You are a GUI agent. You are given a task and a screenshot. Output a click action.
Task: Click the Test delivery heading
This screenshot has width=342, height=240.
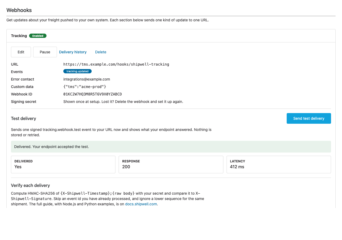pyautogui.click(x=24, y=118)
